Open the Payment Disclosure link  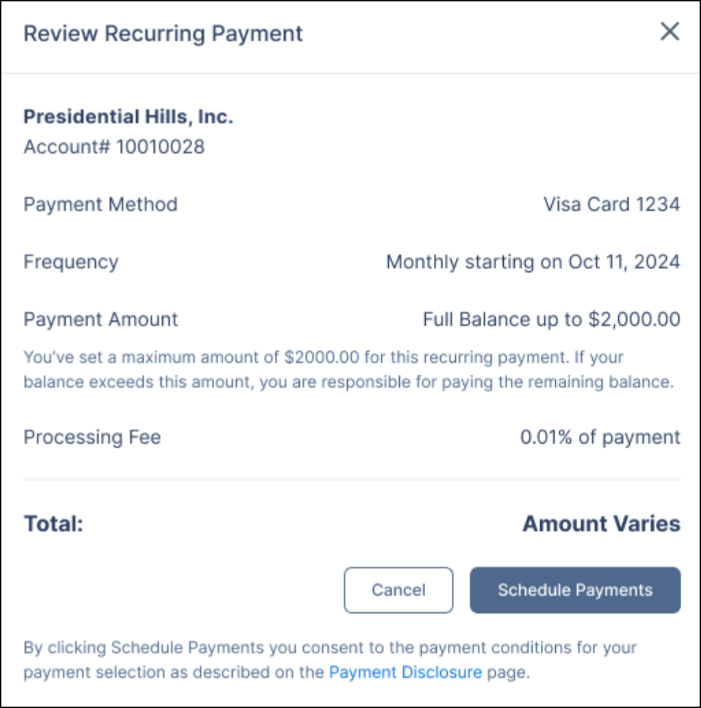(405, 672)
